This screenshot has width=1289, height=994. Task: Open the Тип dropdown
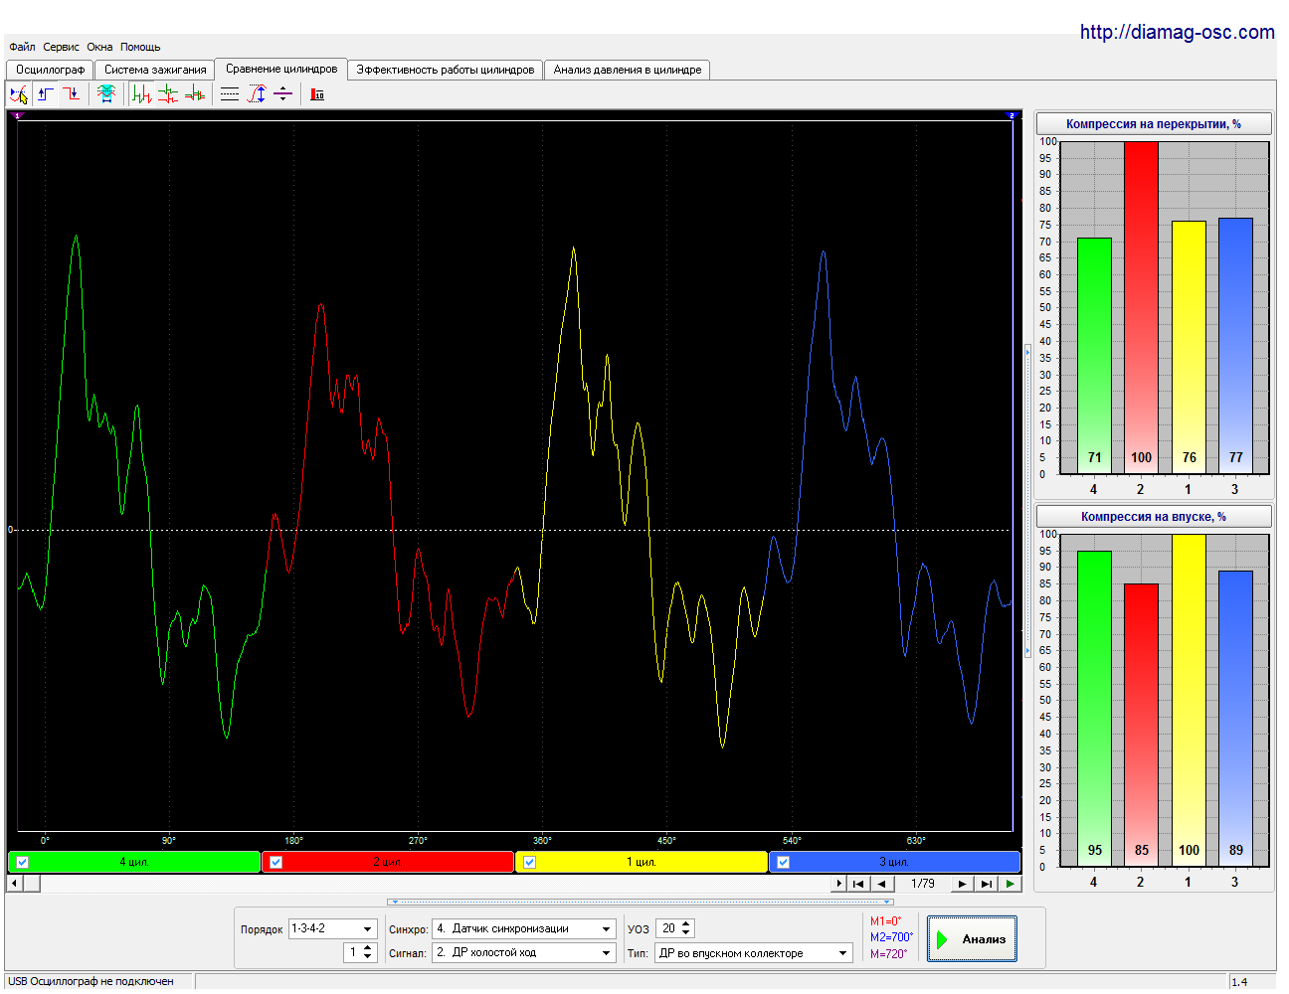tap(754, 952)
